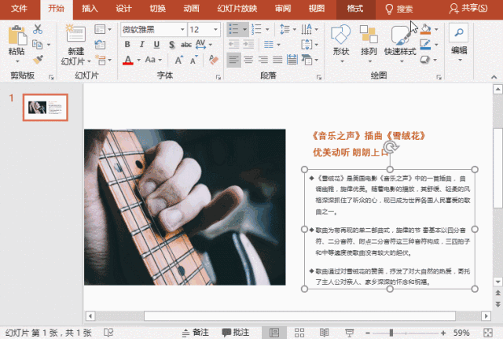Toggle Underline formatting
503x339 pixels.
(155, 45)
